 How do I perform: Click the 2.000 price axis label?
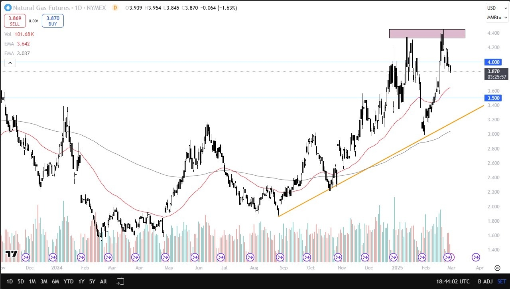point(493,207)
